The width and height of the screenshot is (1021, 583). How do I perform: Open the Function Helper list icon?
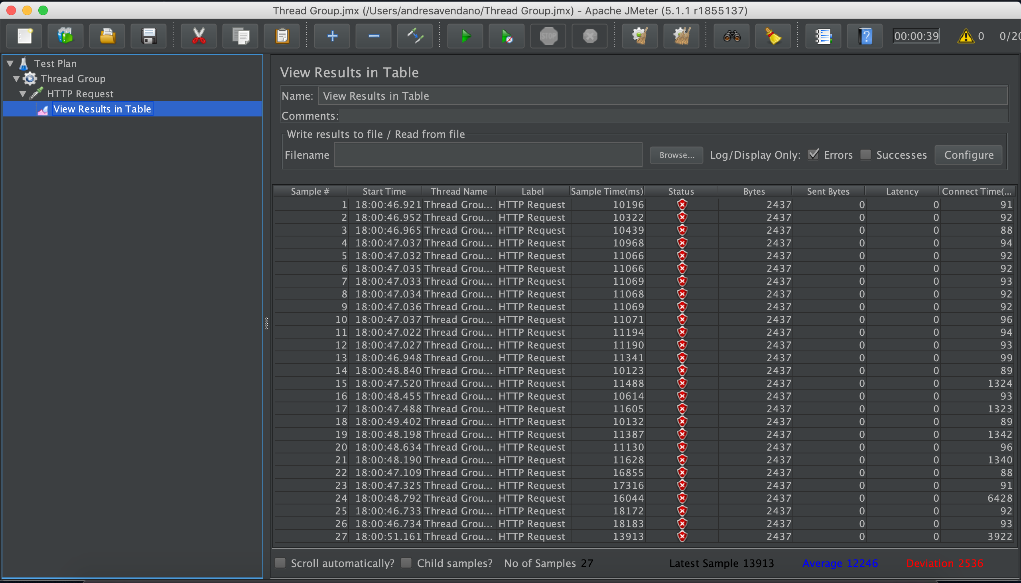tap(823, 36)
